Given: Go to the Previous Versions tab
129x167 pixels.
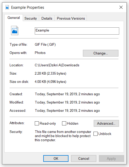Looking at the screenshot, I should 71,18.
